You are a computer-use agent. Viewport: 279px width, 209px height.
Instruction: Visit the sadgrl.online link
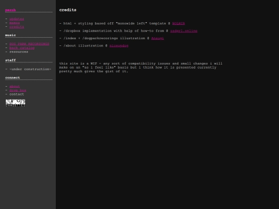pos(184,31)
